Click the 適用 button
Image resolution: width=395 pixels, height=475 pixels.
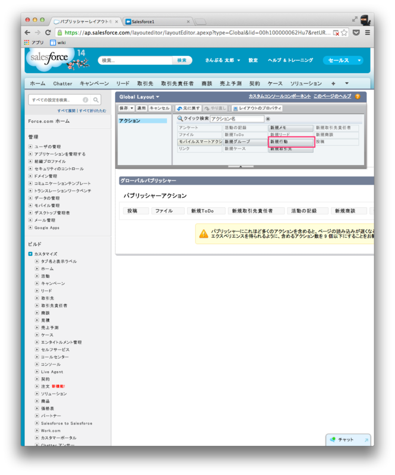(141, 108)
